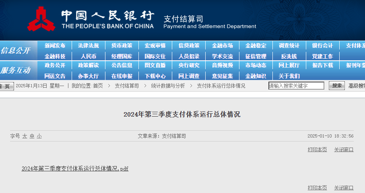Open 反洗钱 menu item
The width and height of the screenshot is (365, 193).
tap(289, 56)
